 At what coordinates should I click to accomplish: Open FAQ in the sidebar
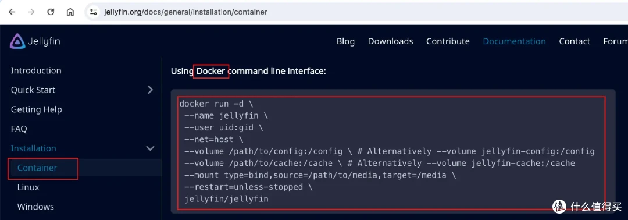click(19, 129)
